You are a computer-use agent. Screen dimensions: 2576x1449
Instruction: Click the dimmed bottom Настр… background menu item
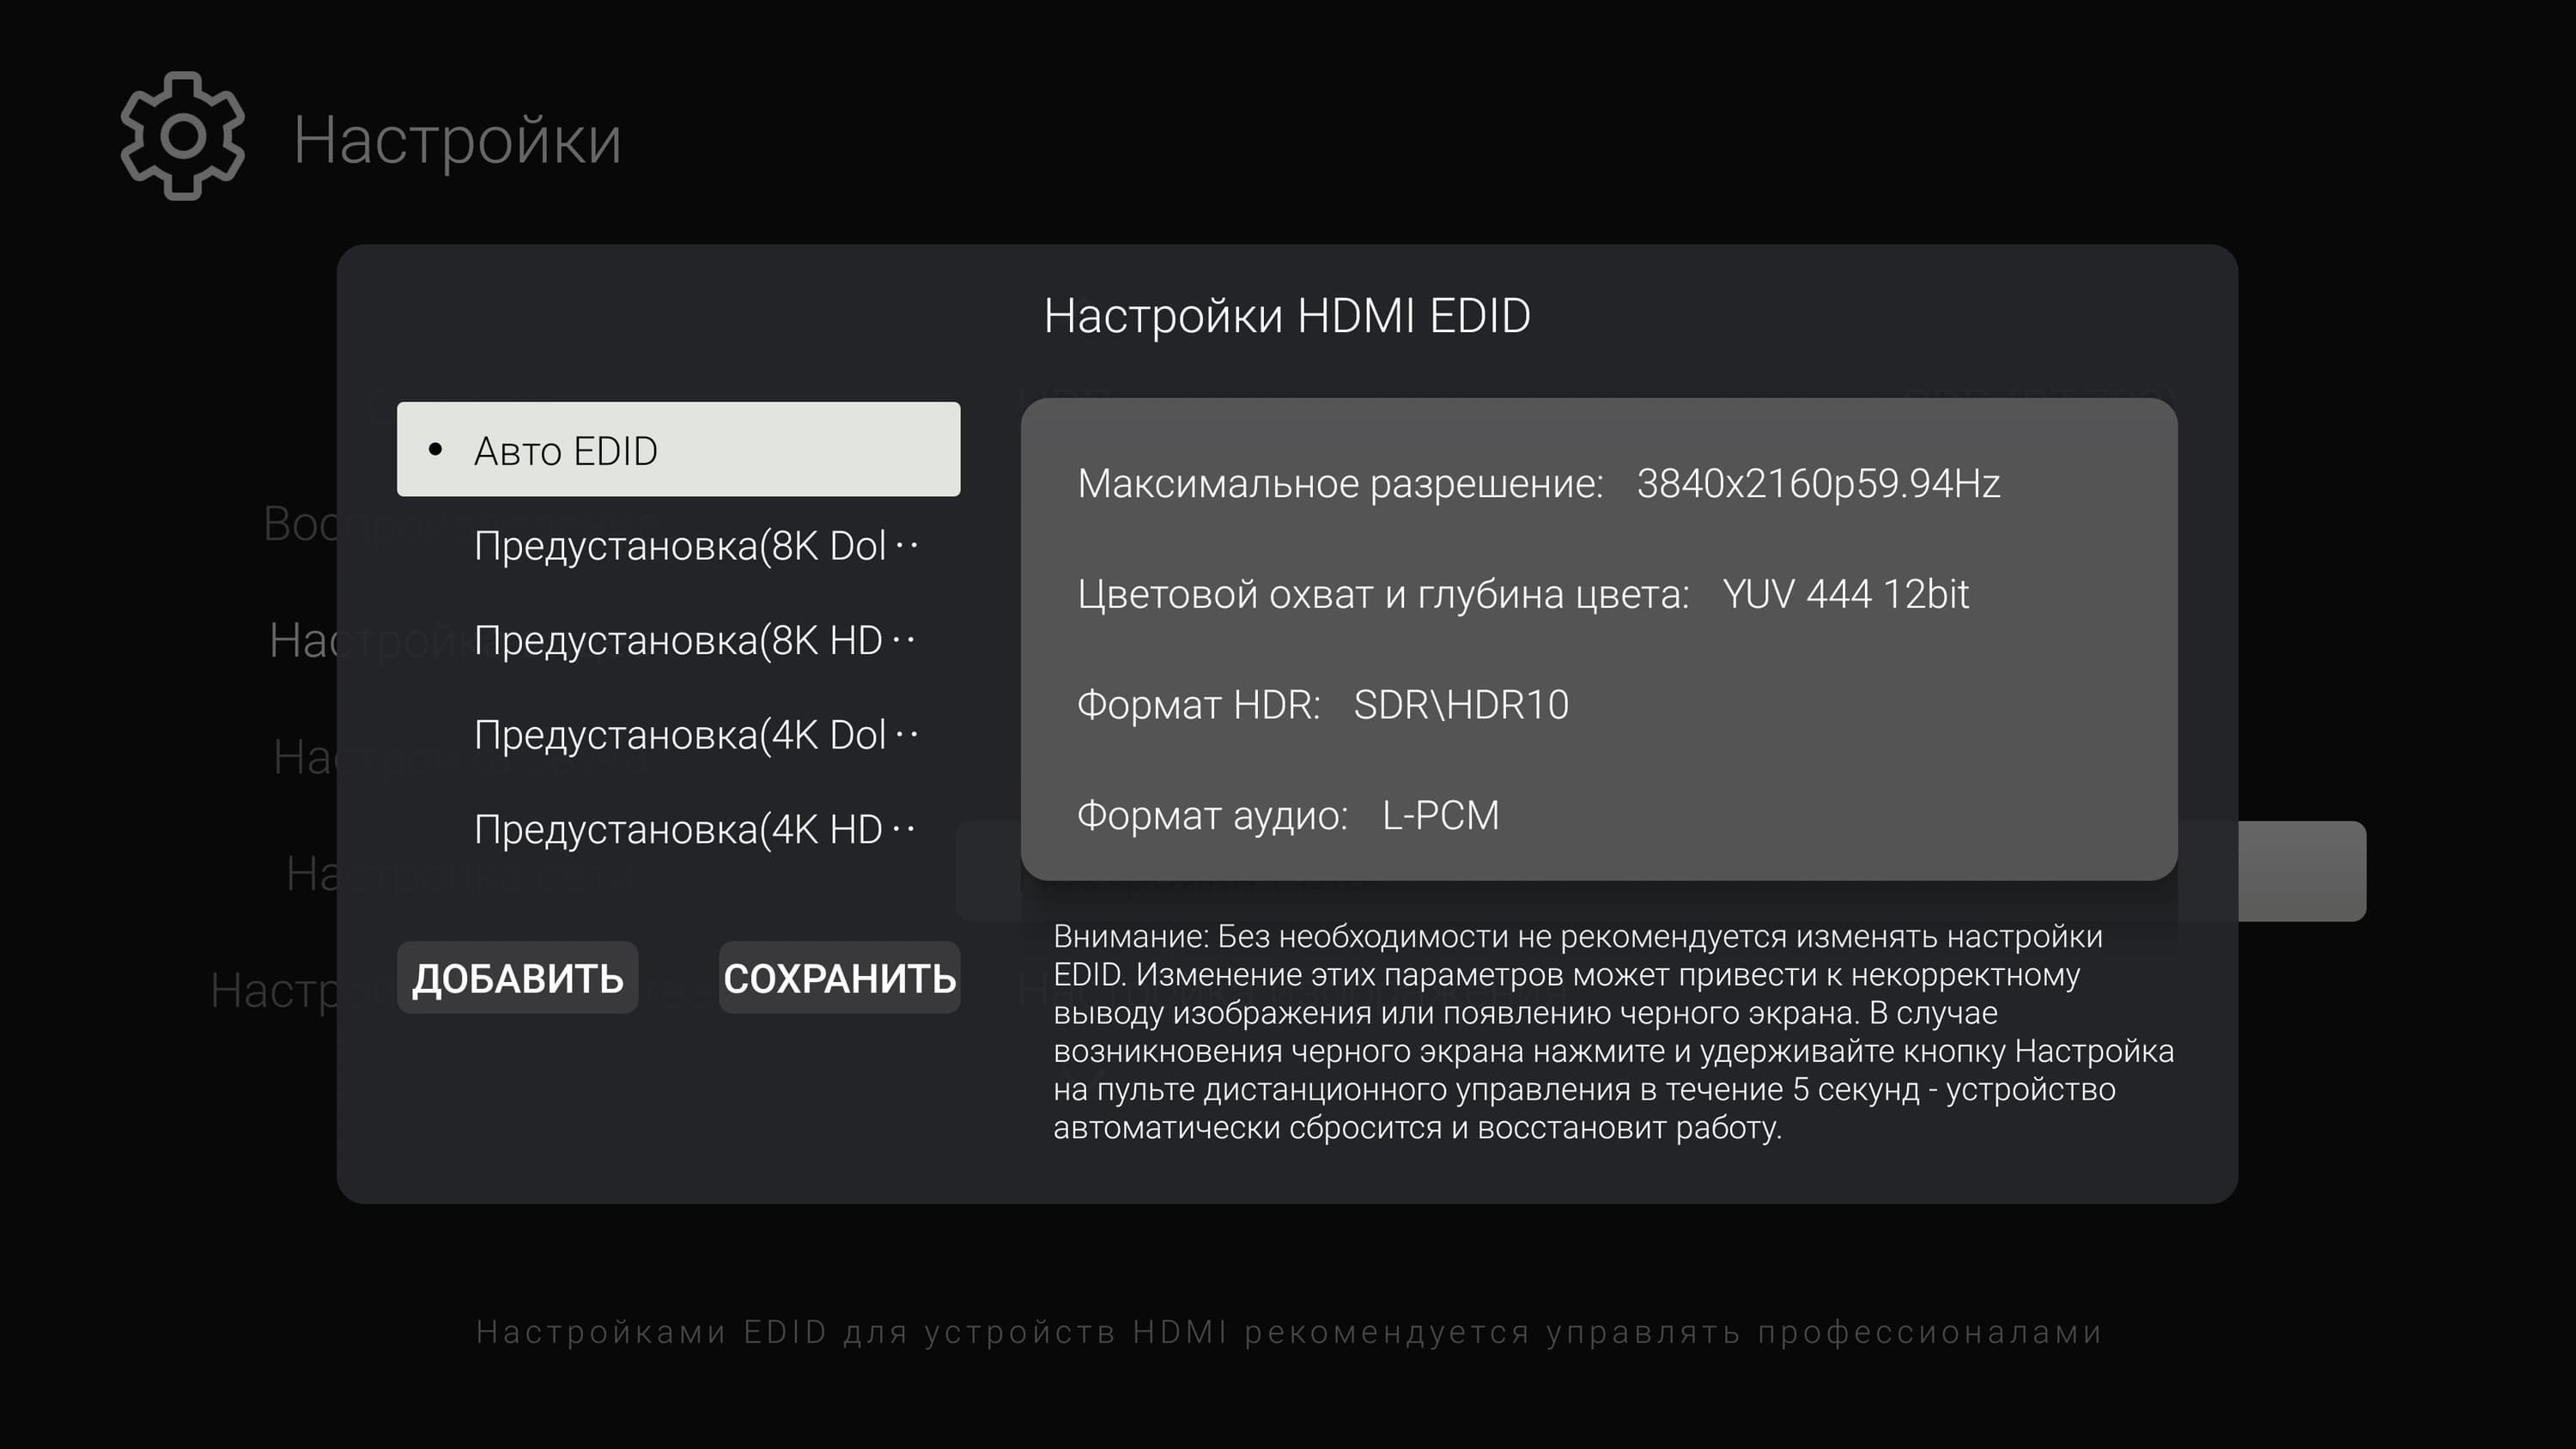[x=272, y=991]
